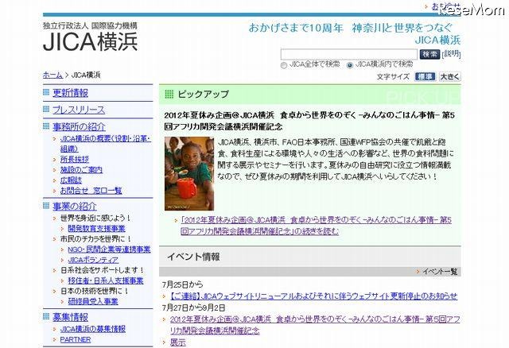This screenshot has height=348, width=509.
Task: Open 移住者・日系人支援事業 link
Action: [106, 280]
